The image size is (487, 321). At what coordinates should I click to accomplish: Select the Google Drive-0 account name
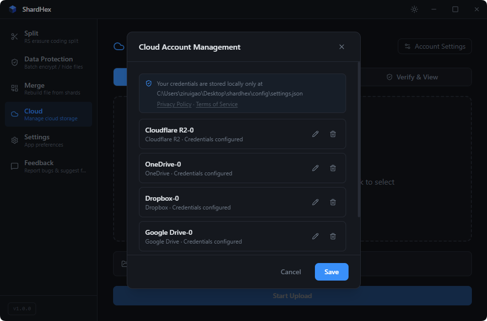pyautogui.click(x=169, y=233)
